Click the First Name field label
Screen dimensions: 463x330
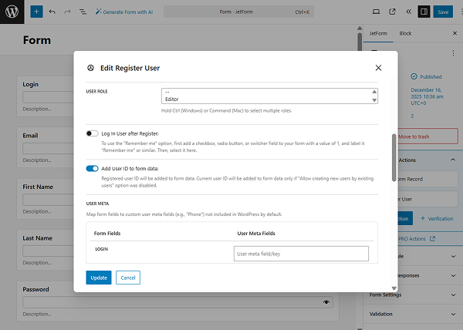pyautogui.click(x=38, y=187)
